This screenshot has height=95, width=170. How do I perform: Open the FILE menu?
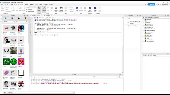(2, 4)
